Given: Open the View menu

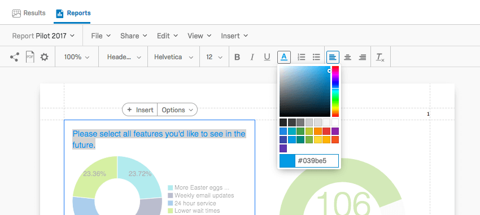Looking at the screenshot, I should (199, 36).
